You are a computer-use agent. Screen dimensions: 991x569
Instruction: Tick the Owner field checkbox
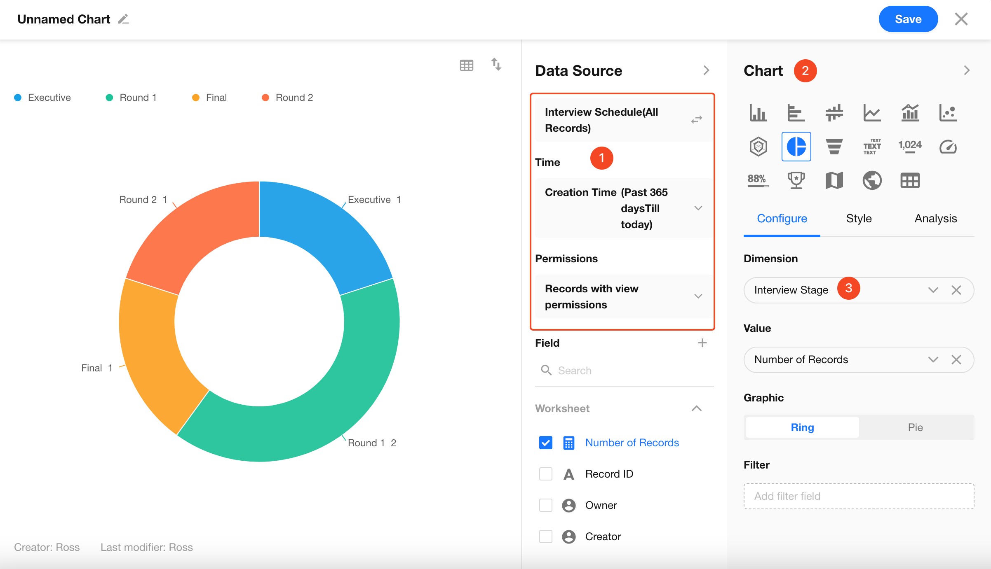pos(546,505)
